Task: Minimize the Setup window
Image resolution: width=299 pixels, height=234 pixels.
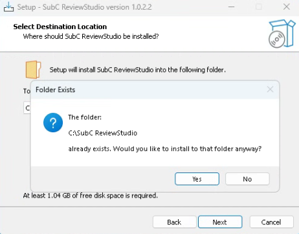Action: (231, 6)
